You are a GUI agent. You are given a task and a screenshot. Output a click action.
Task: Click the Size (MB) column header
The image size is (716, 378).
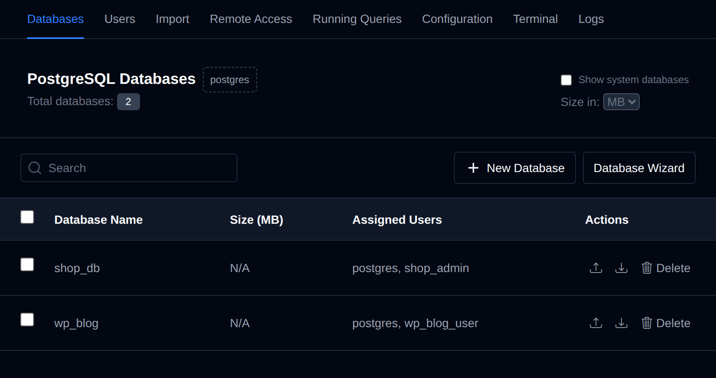click(256, 220)
